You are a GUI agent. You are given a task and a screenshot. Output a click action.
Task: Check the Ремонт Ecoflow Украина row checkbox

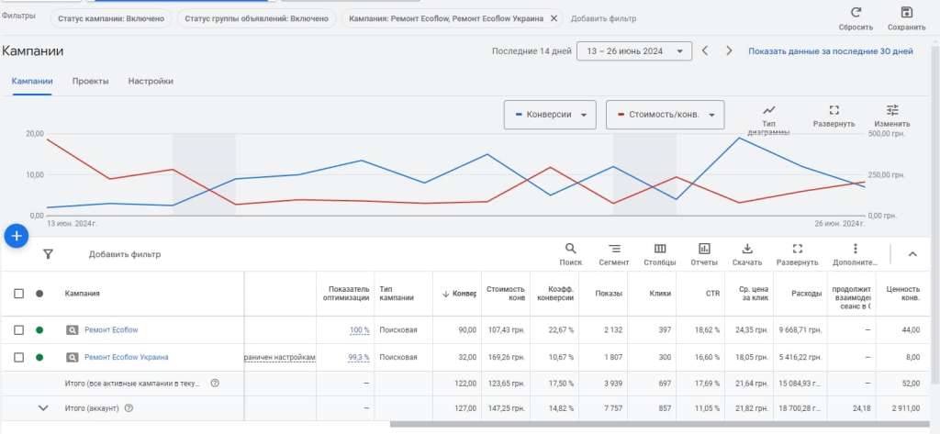[18, 357]
